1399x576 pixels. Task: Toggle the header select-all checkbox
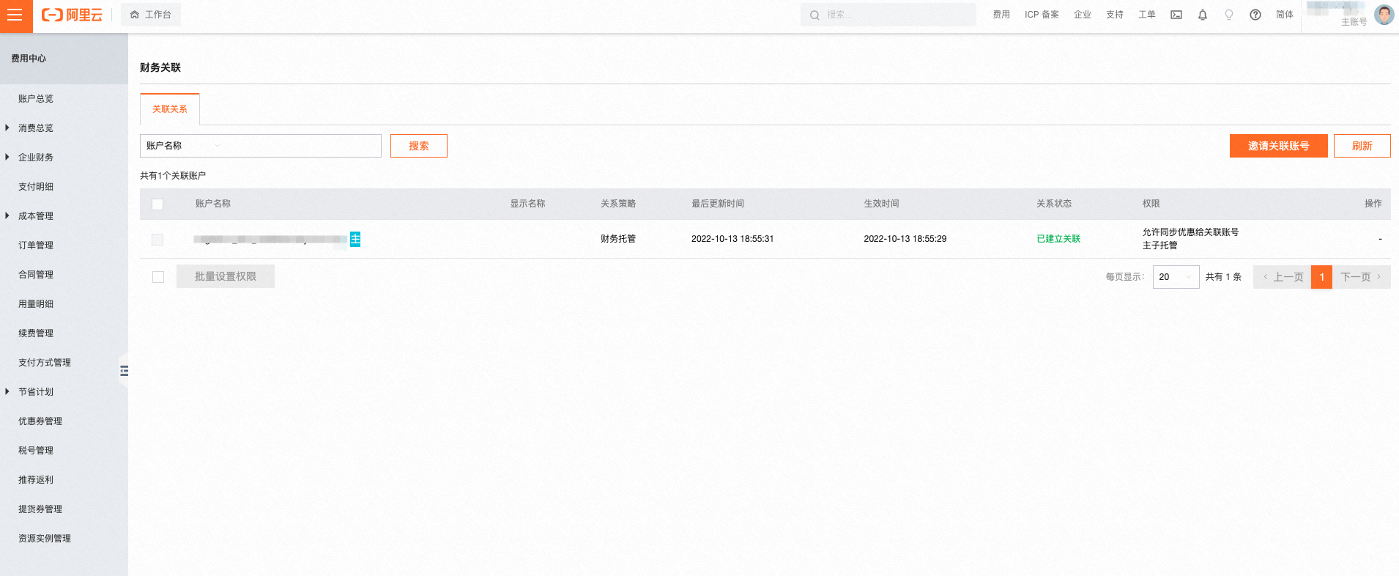point(157,204)
